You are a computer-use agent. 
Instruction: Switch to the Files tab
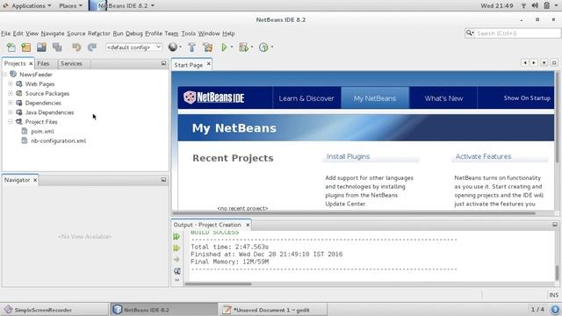point(43,63)
